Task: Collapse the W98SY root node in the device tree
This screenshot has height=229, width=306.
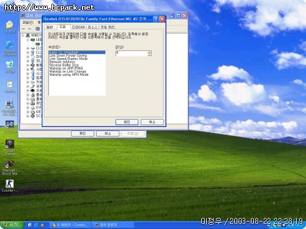Action: 23,35
